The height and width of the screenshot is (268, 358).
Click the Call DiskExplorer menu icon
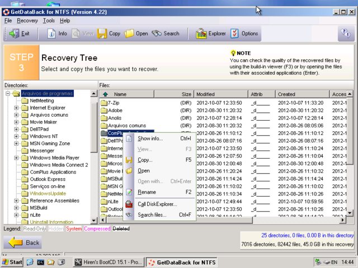pyautogui.click(x=129, y=204)
